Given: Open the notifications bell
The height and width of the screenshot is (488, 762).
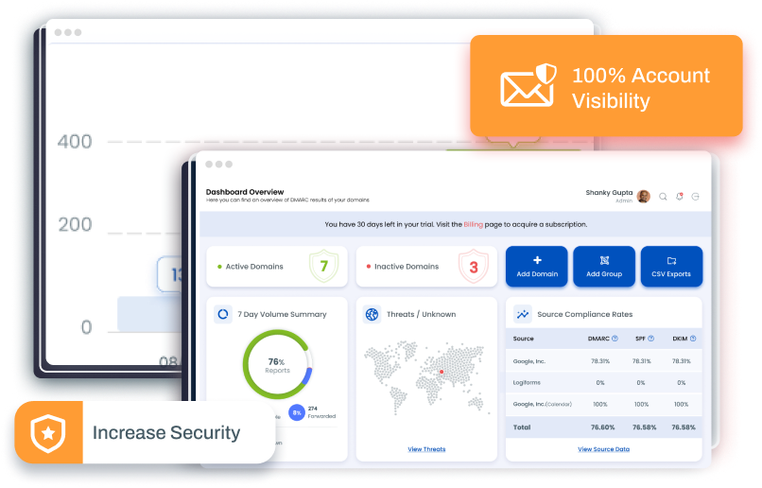Looking at the screenshot, I should click(x=680, y=197).
